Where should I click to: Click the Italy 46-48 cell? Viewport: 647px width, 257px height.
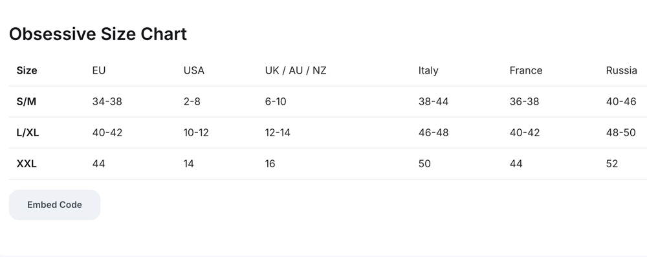433,132
